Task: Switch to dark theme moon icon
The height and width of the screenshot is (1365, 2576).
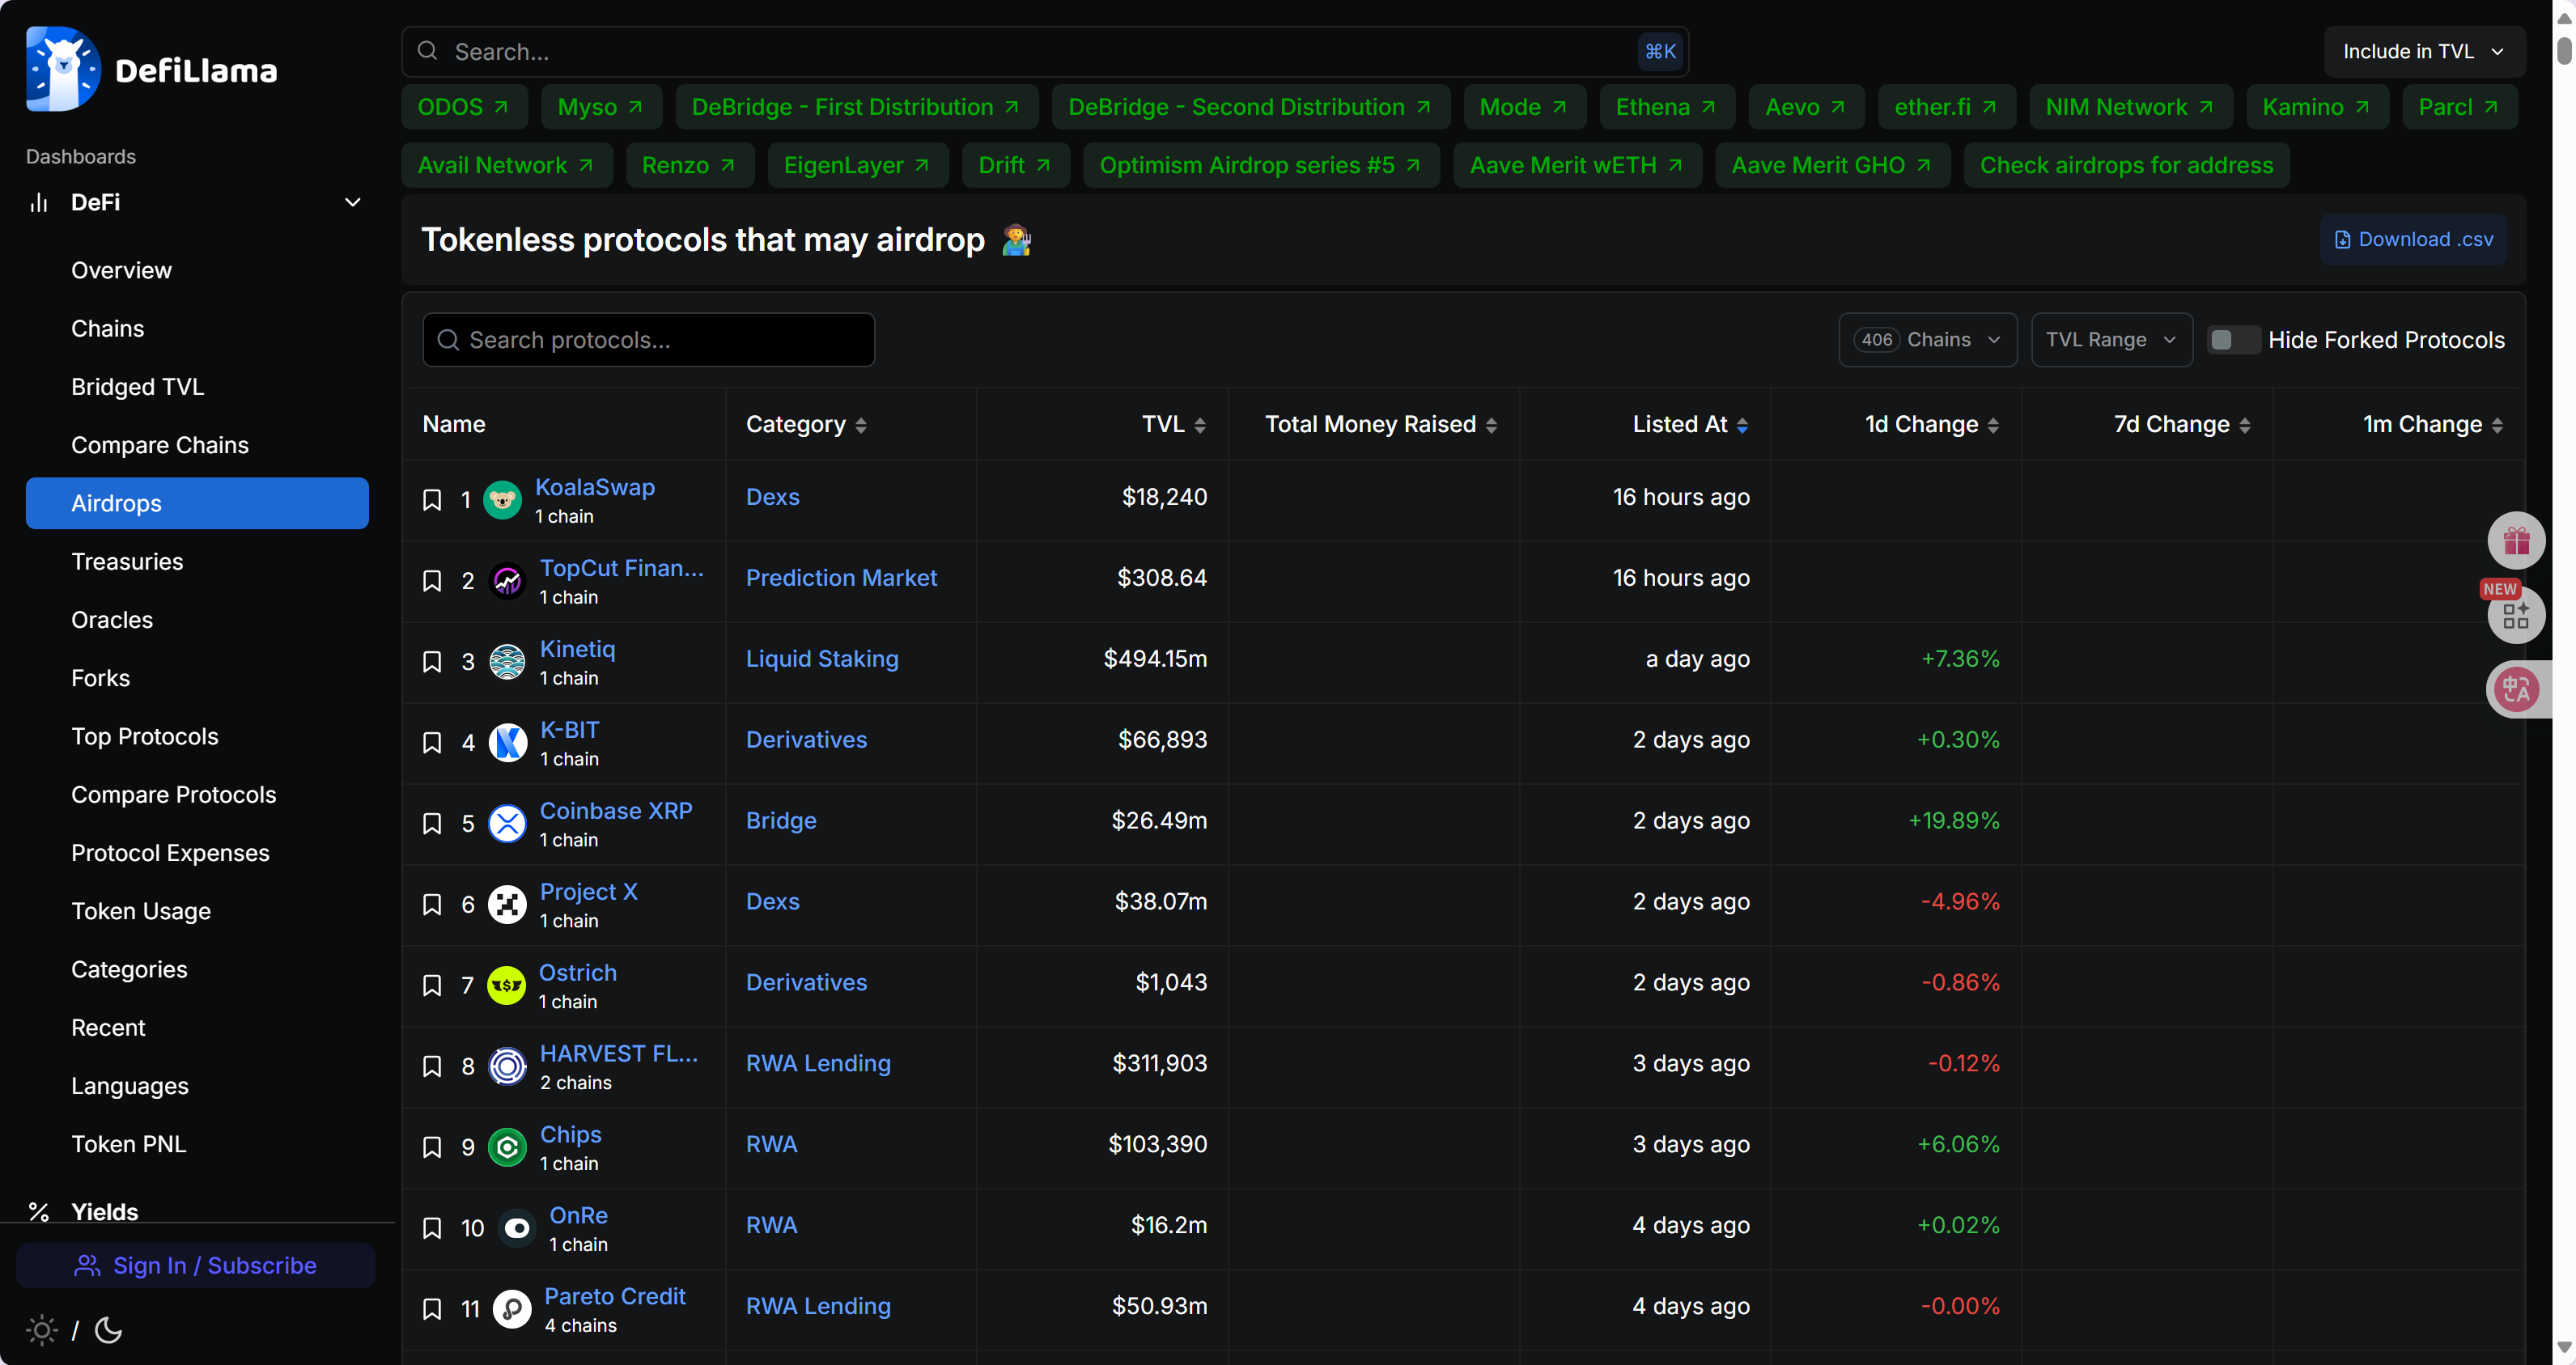Action: point(108,1330)
